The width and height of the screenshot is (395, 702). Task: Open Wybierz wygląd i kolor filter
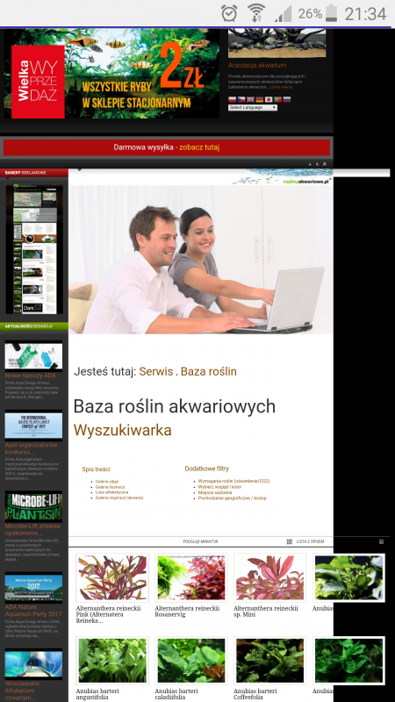pos(220,487)
